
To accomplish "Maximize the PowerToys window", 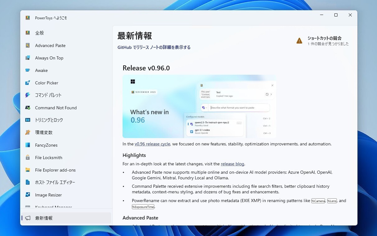I will pos(336,15).
